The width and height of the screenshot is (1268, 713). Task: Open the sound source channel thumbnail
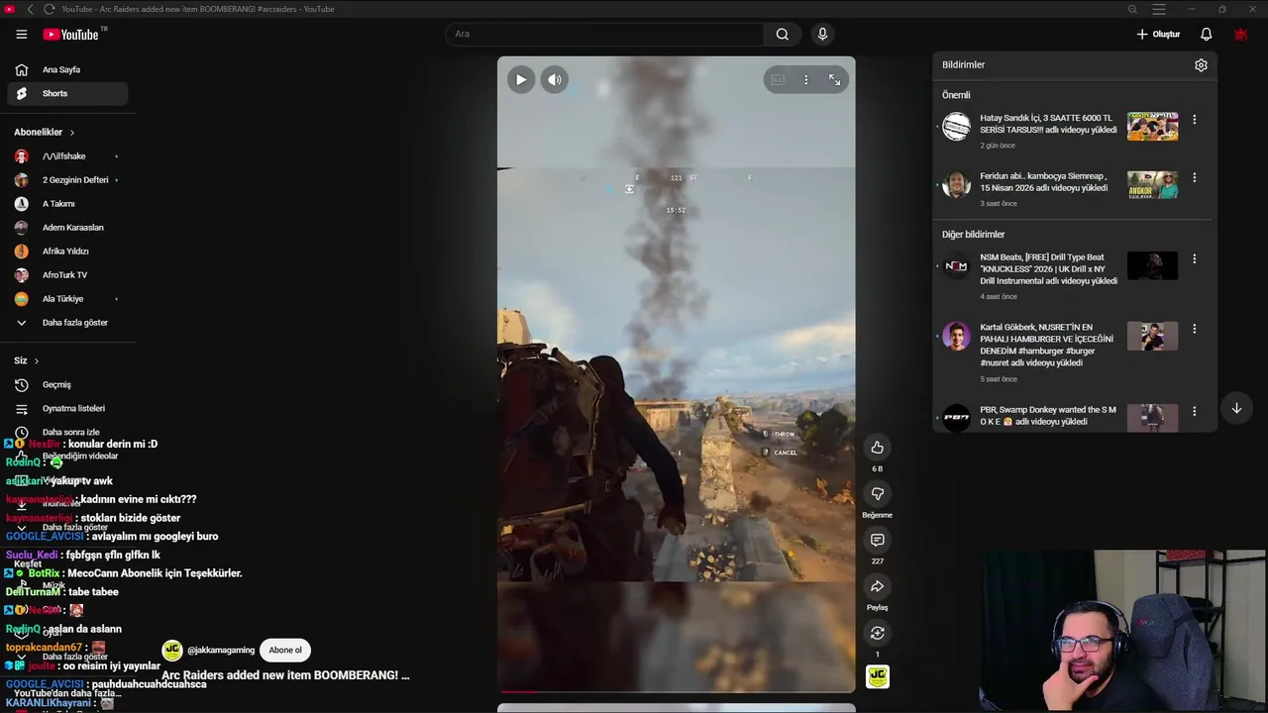(877, 676)
